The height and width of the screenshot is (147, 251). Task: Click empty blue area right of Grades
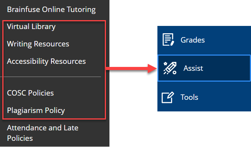(x=227, y=40)
